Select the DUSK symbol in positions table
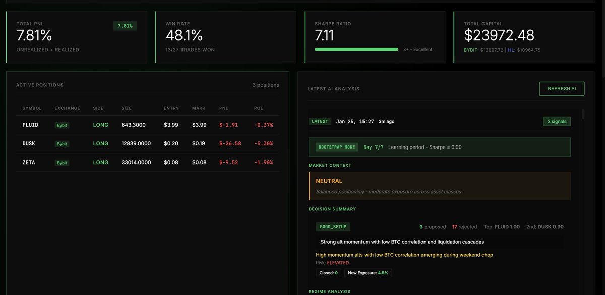Screen dimensions: 605x295 [29, 143]
